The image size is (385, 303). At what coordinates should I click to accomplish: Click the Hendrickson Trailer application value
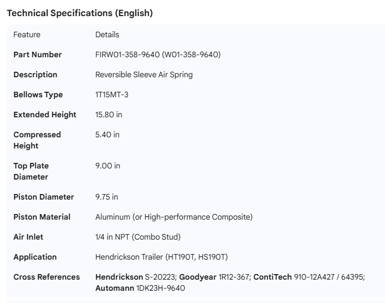(161, 257)
